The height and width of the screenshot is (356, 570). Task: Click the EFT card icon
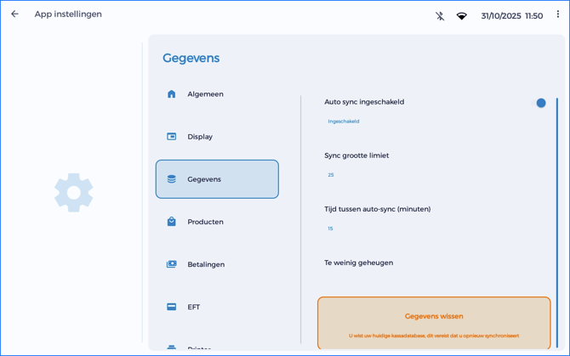click(x=171, y=307)
